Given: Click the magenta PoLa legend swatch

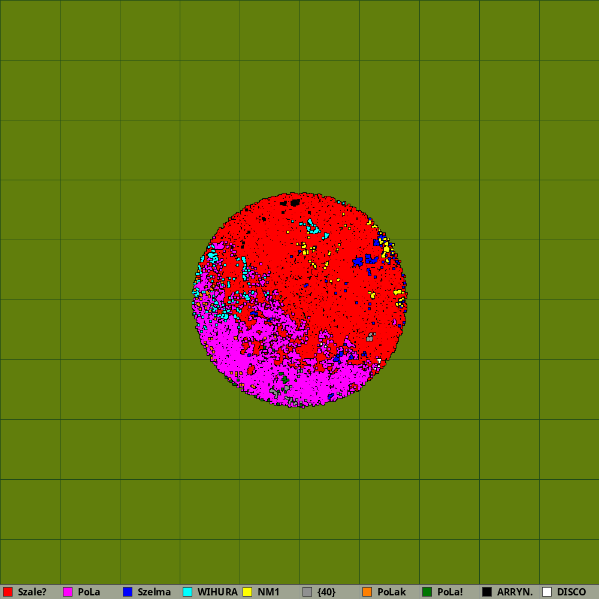Looking at the screenshot, I should tap(68, 592).
